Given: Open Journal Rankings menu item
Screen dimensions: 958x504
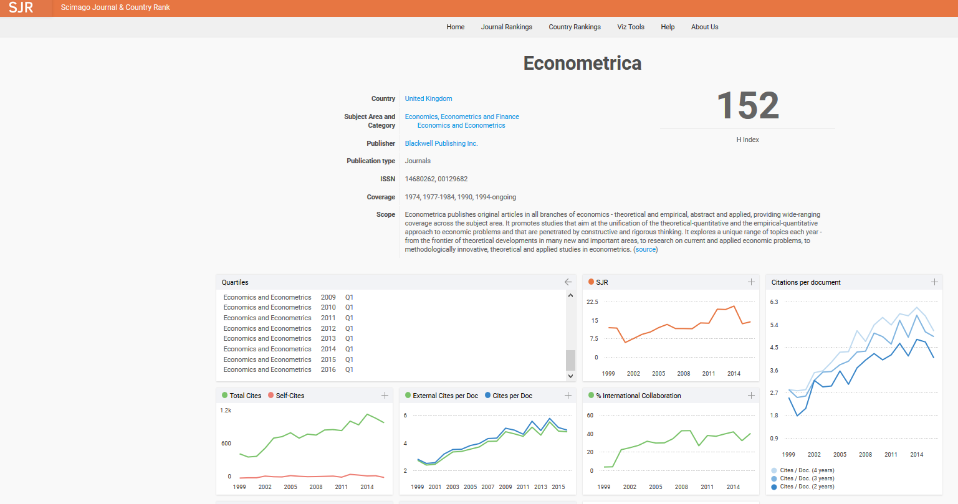Looking at the screenshot, I should pyautogui.click(x=506, y=27).
